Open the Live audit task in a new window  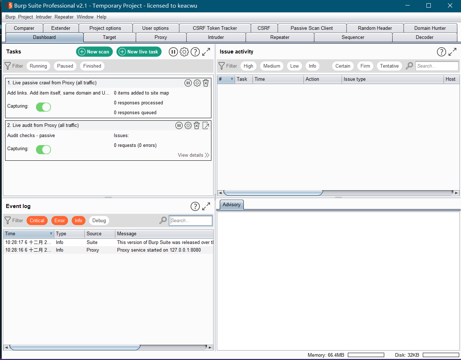206,125
